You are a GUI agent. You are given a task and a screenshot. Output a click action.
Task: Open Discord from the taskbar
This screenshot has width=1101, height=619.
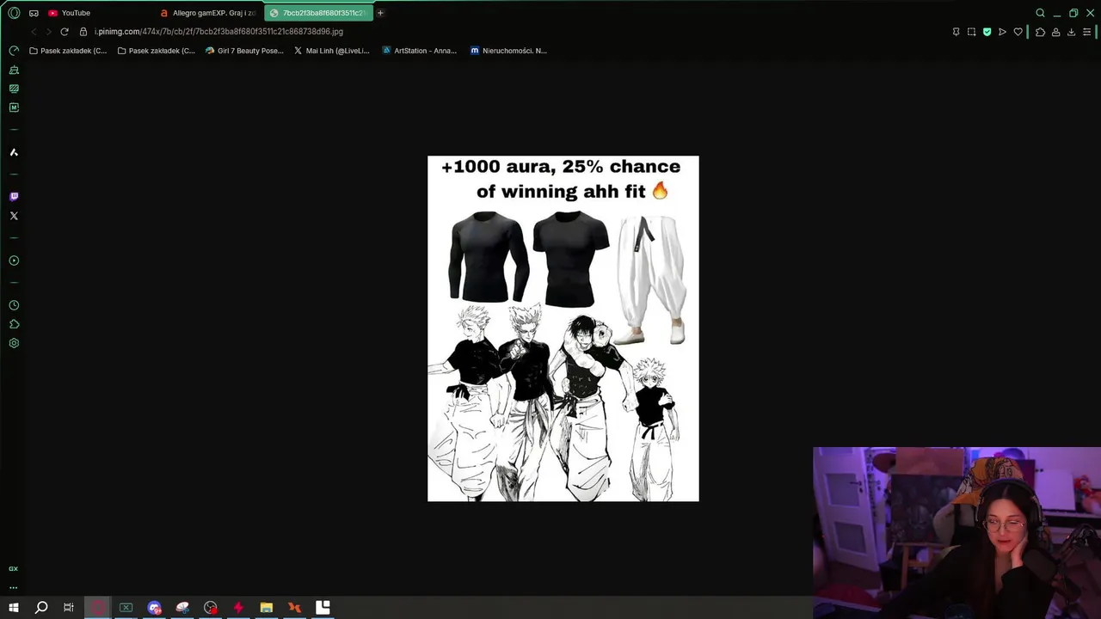click(x=154, y=608)
